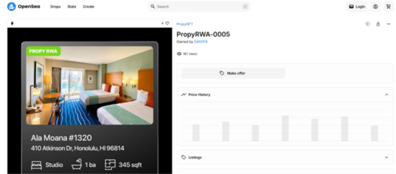Open the Stats menu
Image resolution: width=396 pixels, height=174 pixels.
tap(72, 7)
